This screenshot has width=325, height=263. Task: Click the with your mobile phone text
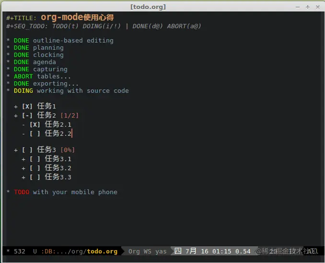pyautogui.click(x=75, y=192)
